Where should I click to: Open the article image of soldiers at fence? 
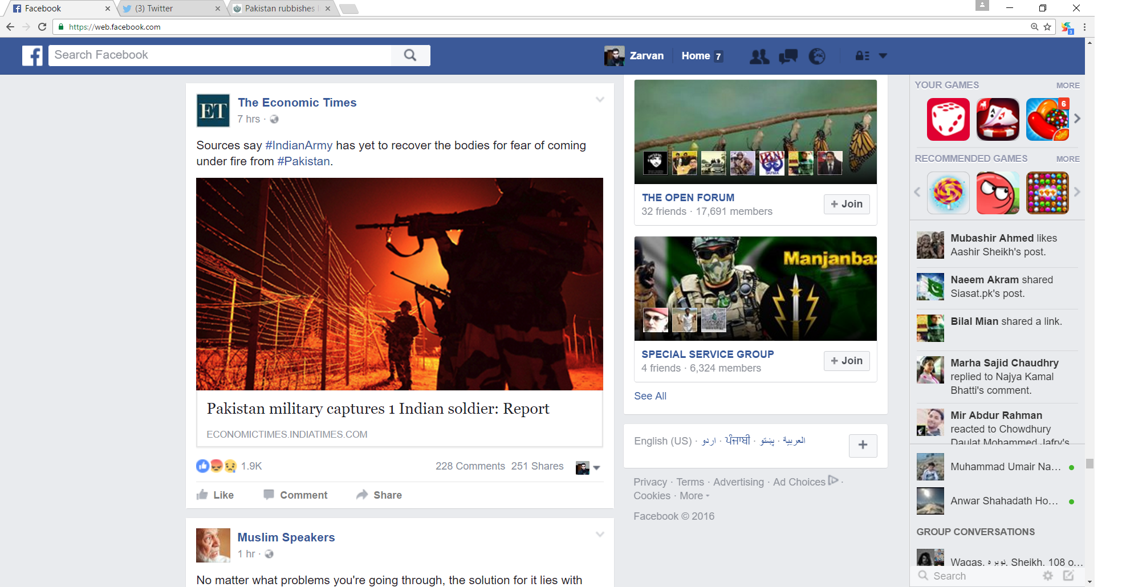tap(400, 284)
